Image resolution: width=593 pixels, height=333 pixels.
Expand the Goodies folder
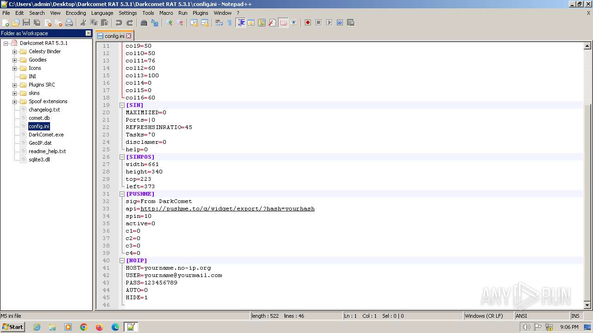(14, 60)
